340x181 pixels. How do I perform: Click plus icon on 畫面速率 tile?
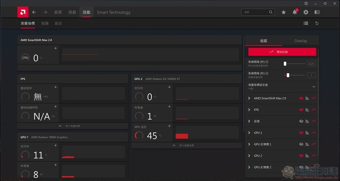click(x=55, y=87)
